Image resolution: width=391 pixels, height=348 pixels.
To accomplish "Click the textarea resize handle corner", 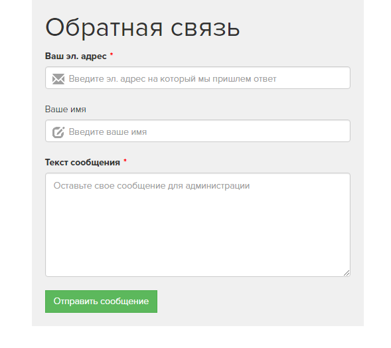I will tap(347, 273).
